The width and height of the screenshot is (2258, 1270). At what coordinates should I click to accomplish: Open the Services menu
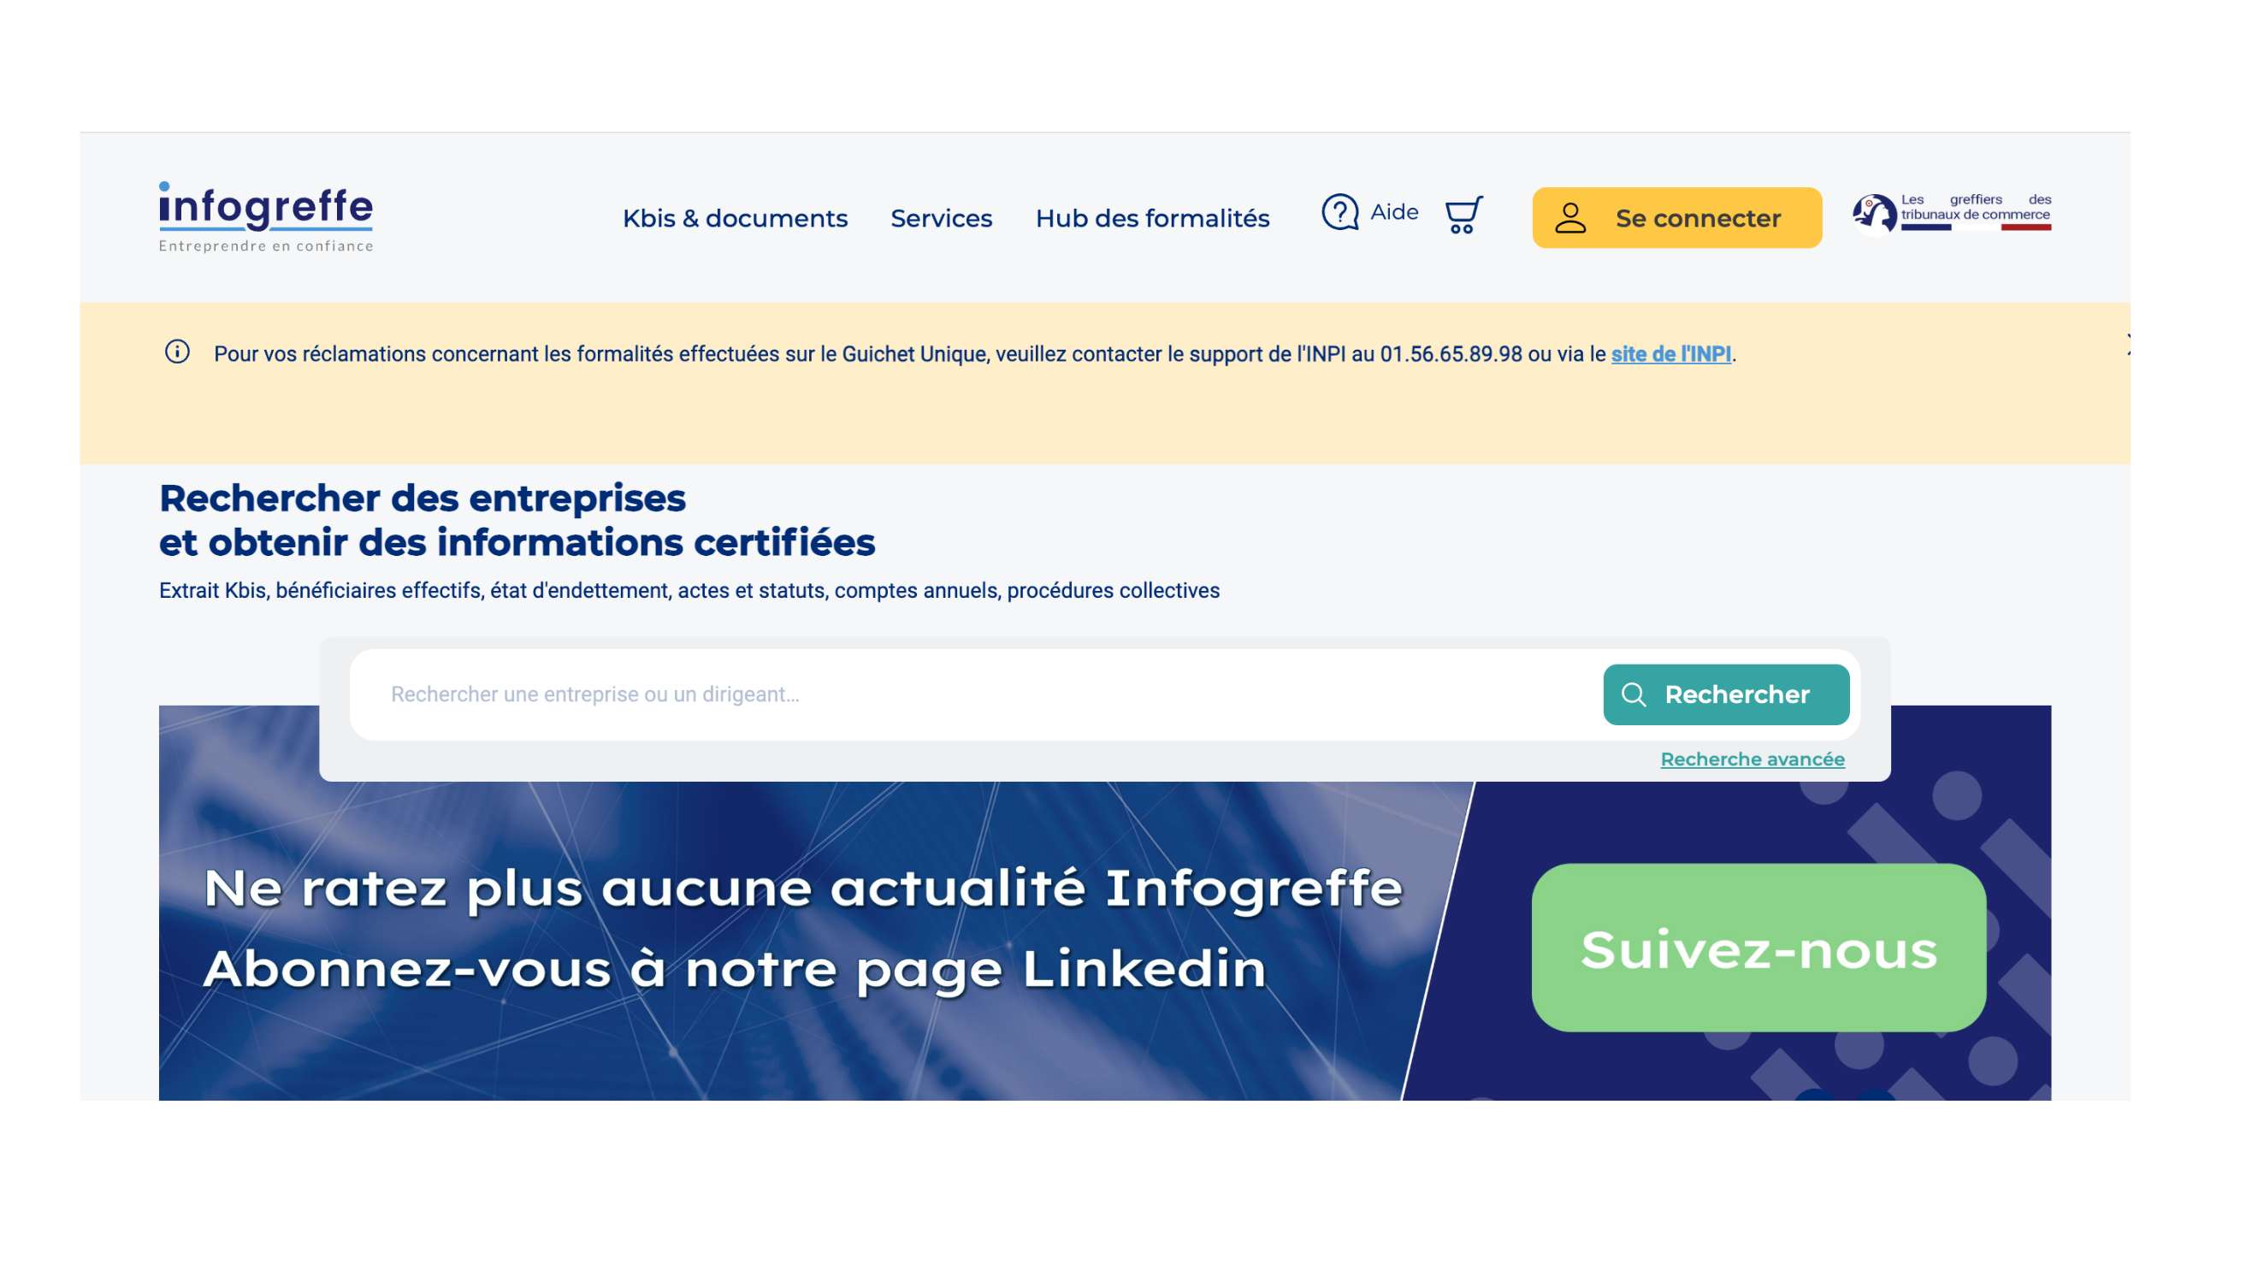tap(941, 218)
